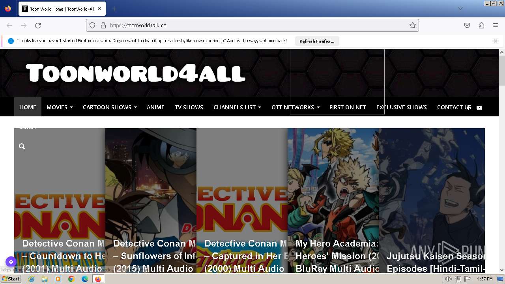
Task: Click the browser Forward arrow
Action: pyautogui.click(x=24, y=25)
